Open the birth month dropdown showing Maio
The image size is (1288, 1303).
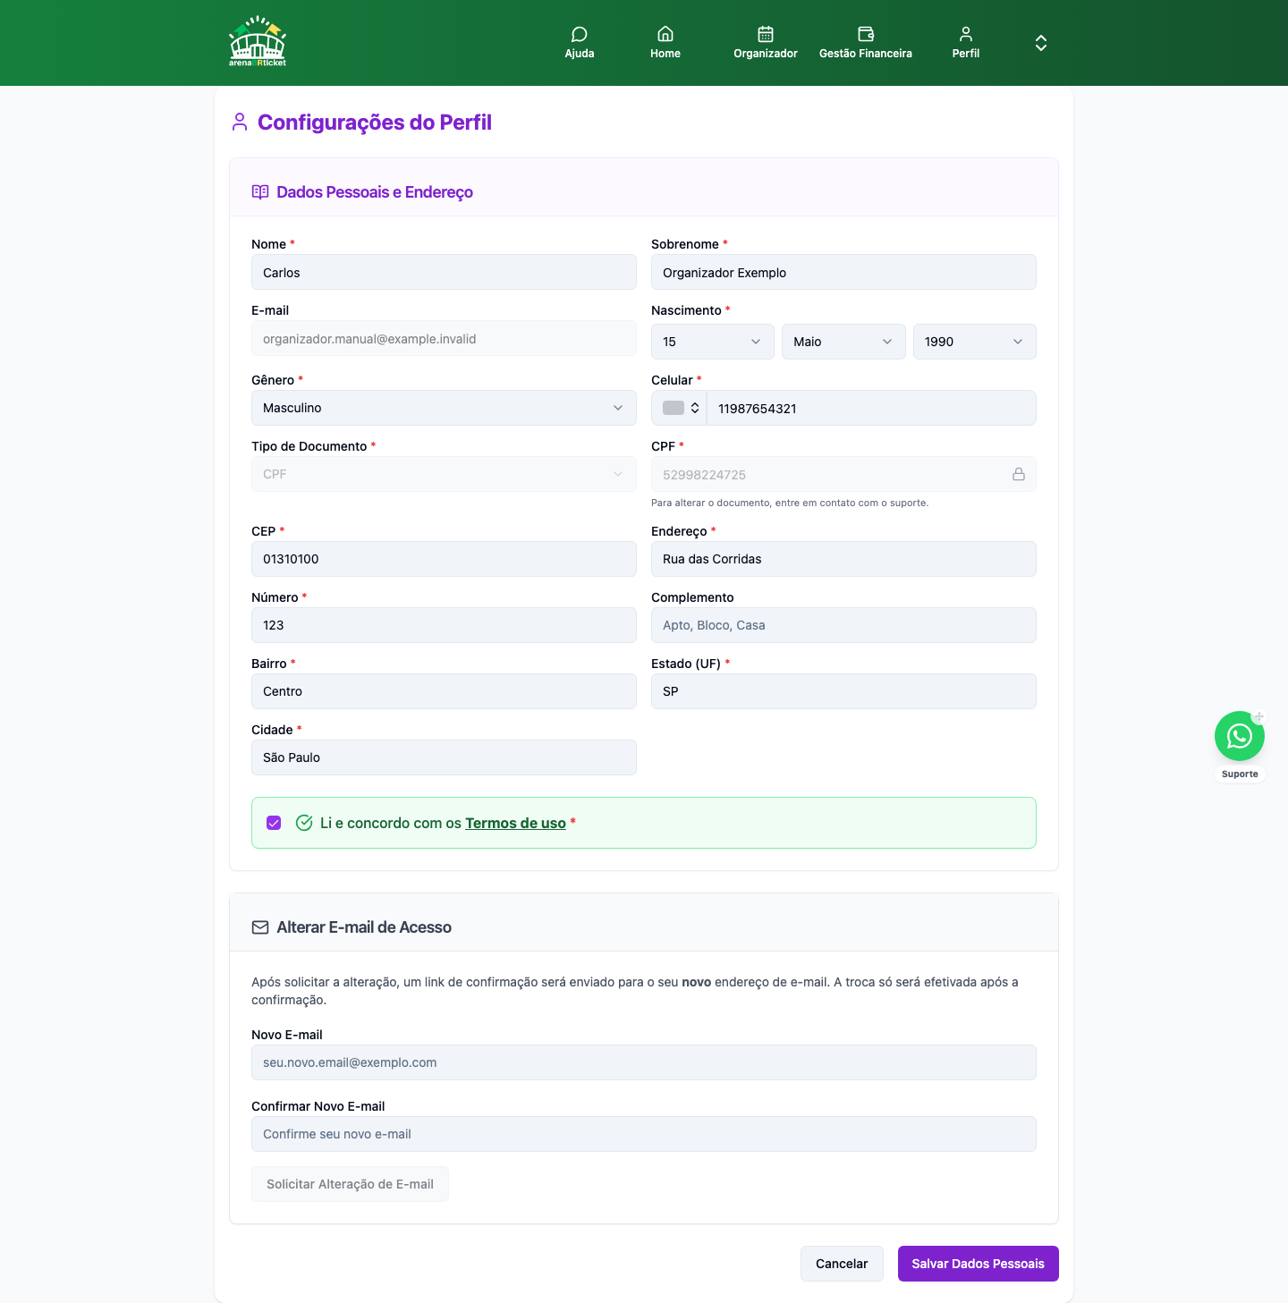843,342
